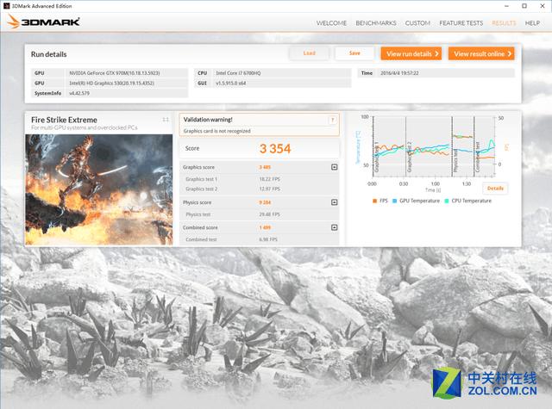Click the green CPU Temperature legend swatch

pyautogui.click(x=447, y=201)
